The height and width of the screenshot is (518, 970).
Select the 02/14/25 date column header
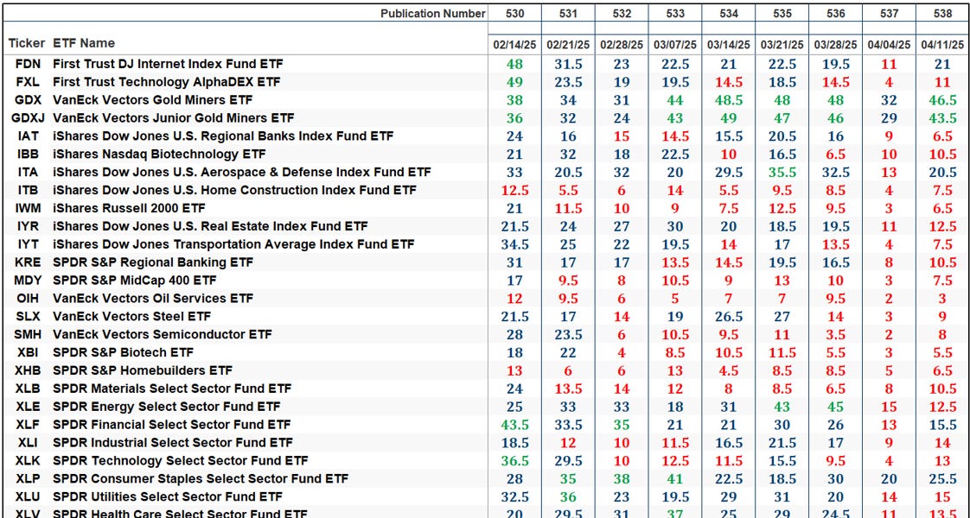tap(513, 46)
